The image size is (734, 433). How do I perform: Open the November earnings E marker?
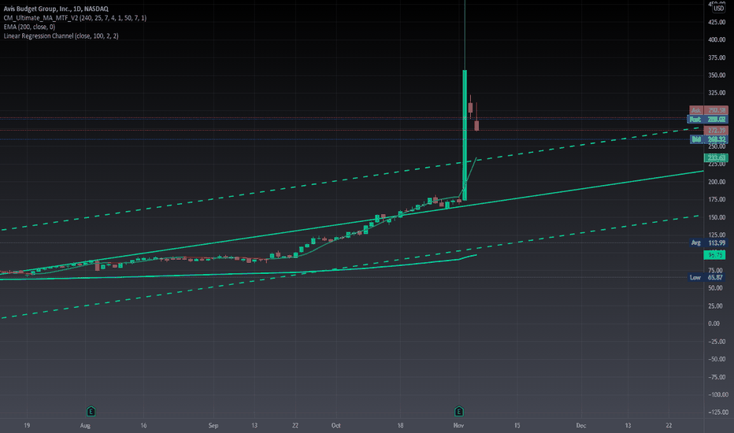pos(458,412)
